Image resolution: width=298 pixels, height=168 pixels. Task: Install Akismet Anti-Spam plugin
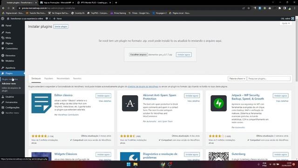point(192,96)
